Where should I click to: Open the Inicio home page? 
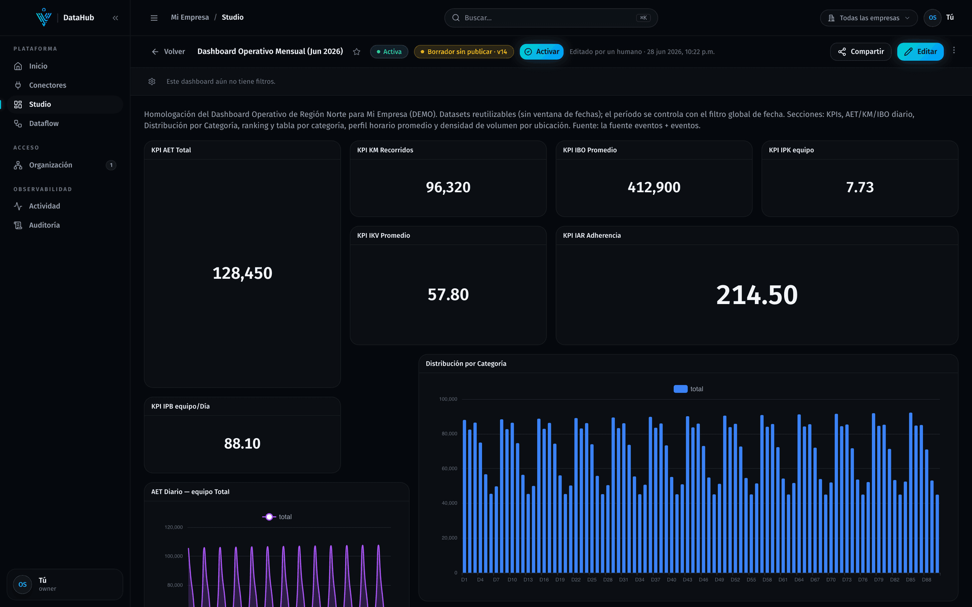point(65,66)
